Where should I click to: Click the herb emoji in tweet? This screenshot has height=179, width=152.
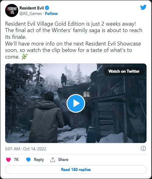click(x=25, y=57)
